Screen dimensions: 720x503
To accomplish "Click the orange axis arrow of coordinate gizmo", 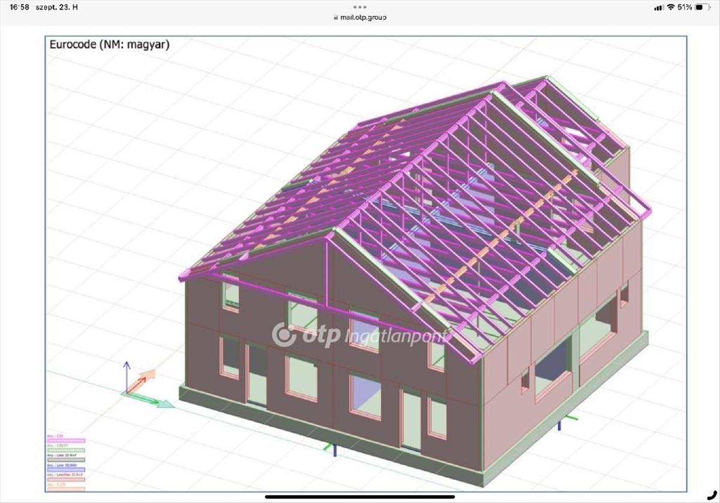I will pos(145,378).
